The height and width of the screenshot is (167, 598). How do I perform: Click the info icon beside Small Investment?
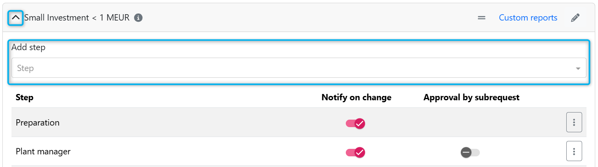coord(138,18)
